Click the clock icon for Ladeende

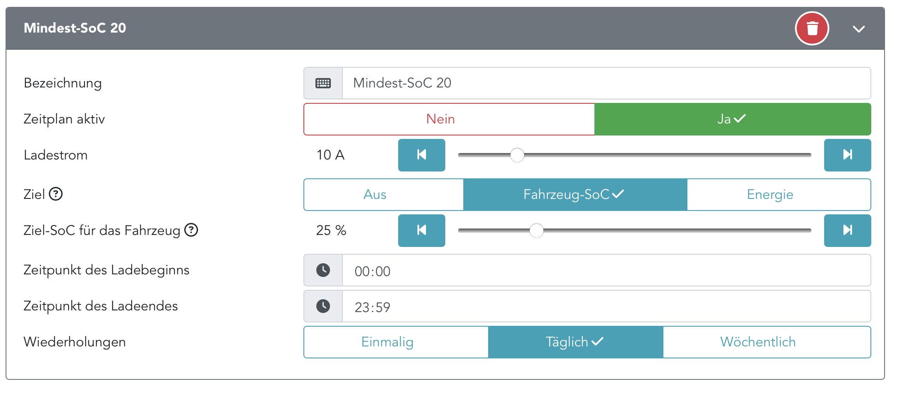coord(323,306)
